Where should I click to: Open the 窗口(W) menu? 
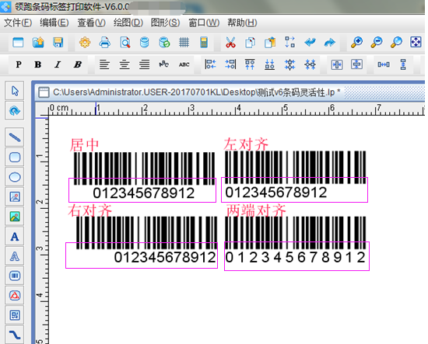[204, 23]
